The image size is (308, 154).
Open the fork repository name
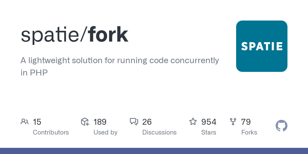pos(108,34)
